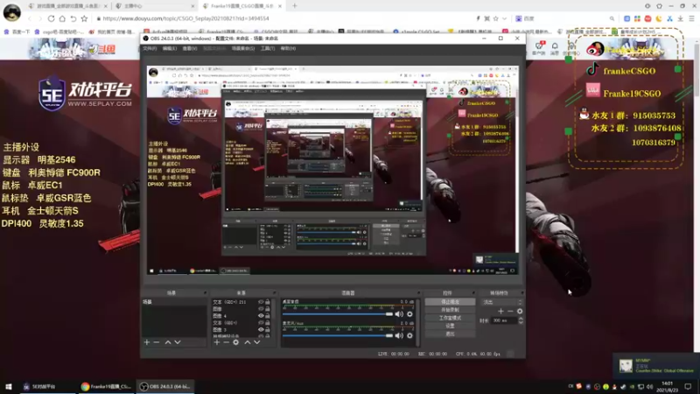
Task: Open the scene transition type dropdown
Action: [x=501, y=302]
